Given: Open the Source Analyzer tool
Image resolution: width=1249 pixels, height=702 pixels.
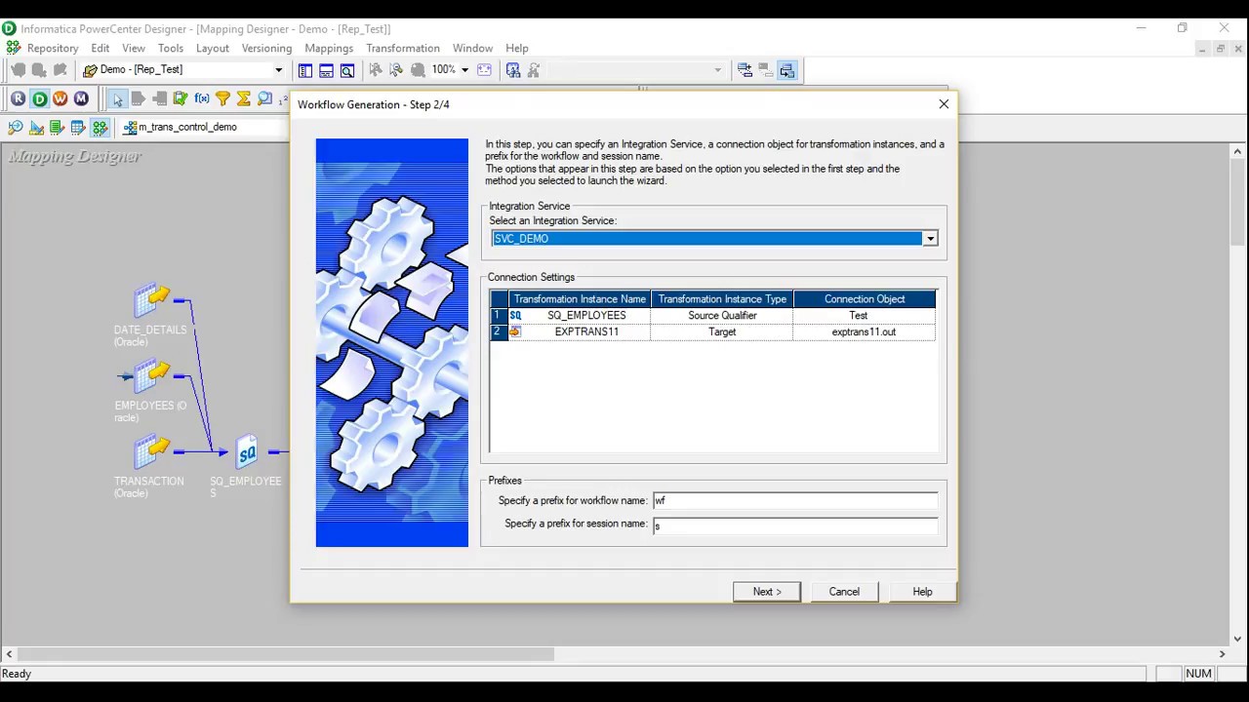Looking at the screenshot, I should pyautogui.click(x=16, y=128).
